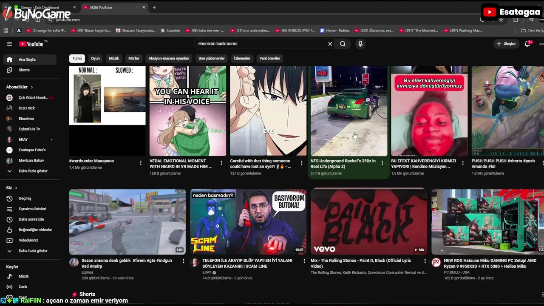Open the Shazam bookmark
Viewport: 544px width, 306px height.
click(136, 31)
